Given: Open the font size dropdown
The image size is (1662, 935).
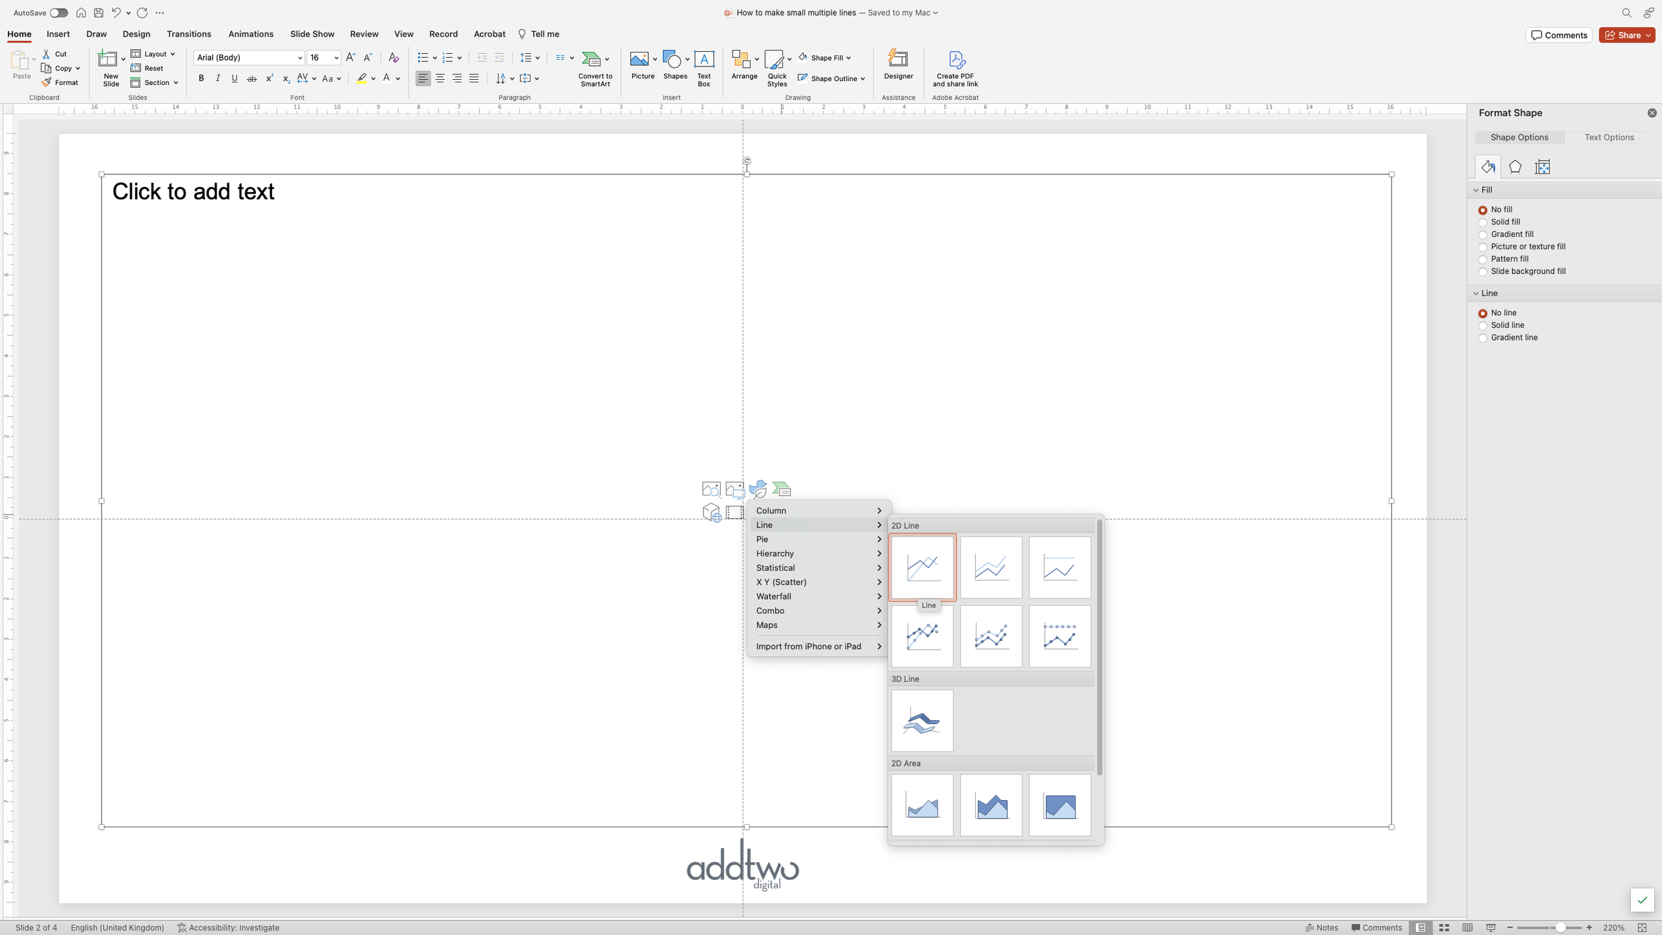Looking at the screenshot, I should point(336,58).
